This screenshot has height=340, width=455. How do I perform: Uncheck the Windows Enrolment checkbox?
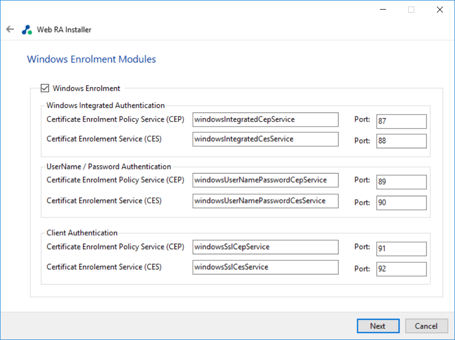45,88
